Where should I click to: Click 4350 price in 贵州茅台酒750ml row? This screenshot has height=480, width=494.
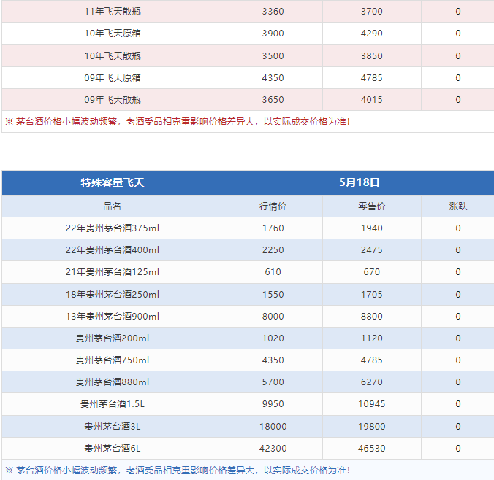[273, 360]
